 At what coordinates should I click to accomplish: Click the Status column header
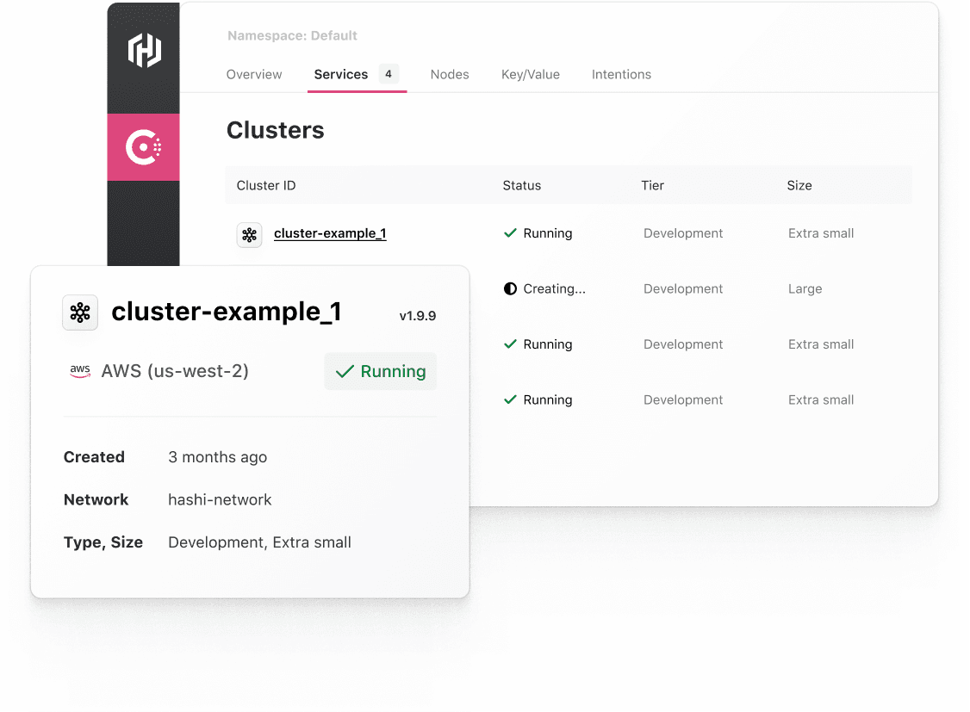522,185
